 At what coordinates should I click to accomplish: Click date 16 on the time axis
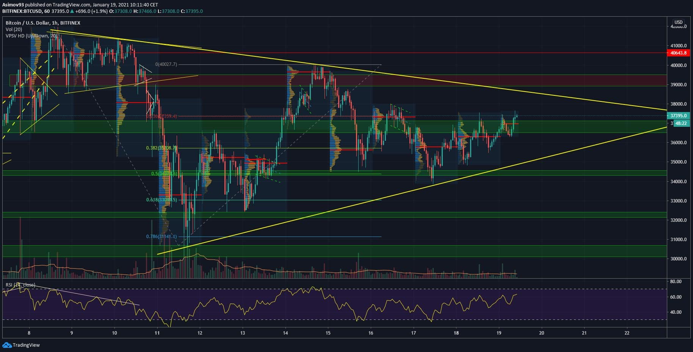point(371,333)
